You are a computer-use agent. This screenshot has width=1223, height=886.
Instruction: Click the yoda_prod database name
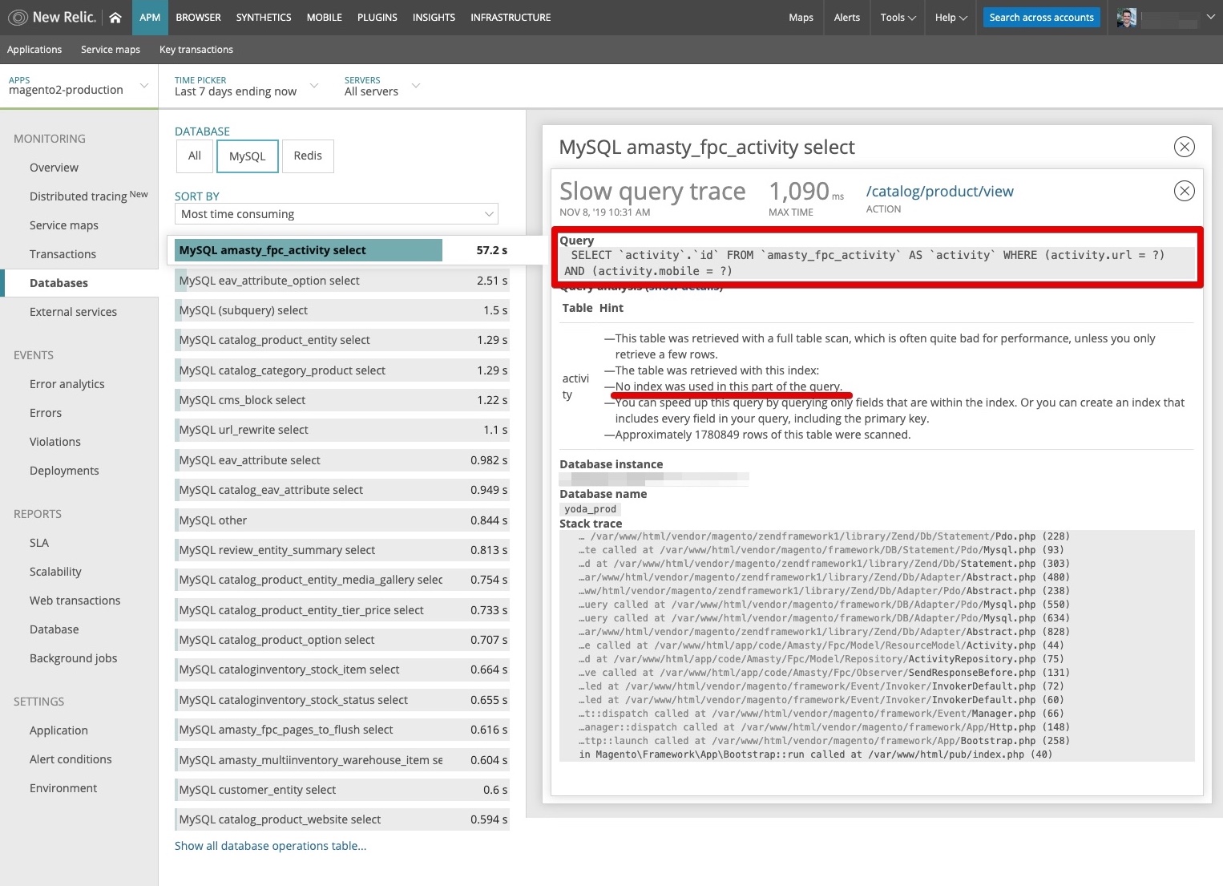[590, 509]
